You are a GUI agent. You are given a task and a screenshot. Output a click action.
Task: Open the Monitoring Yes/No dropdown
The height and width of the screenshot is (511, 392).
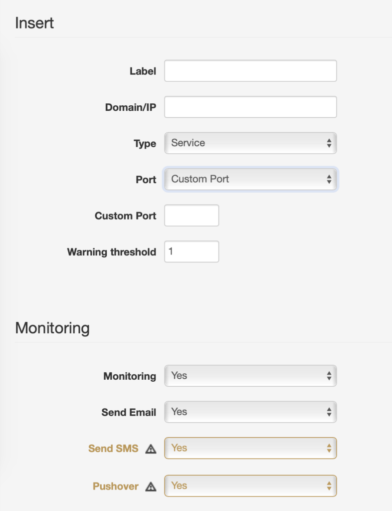tap(250, 376)
